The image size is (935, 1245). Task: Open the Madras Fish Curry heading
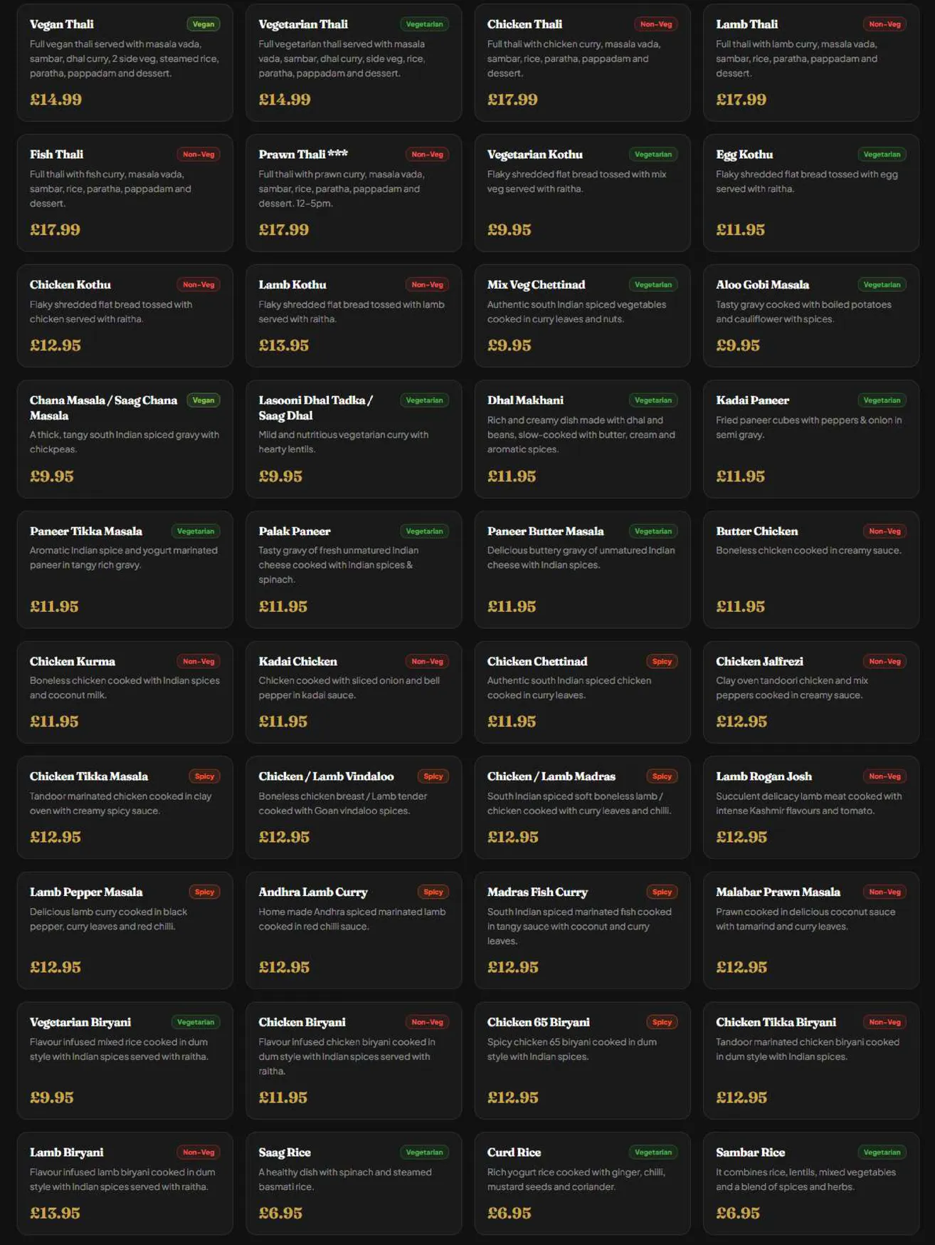pyautogui.click(x=537, y=892)
